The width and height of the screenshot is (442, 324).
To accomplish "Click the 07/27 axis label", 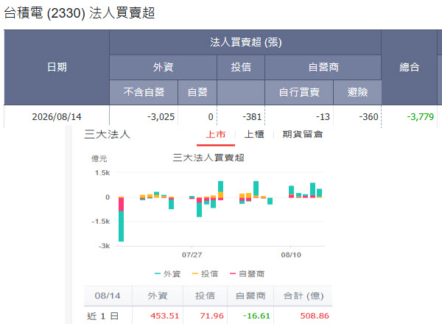I will pos(192,255).
